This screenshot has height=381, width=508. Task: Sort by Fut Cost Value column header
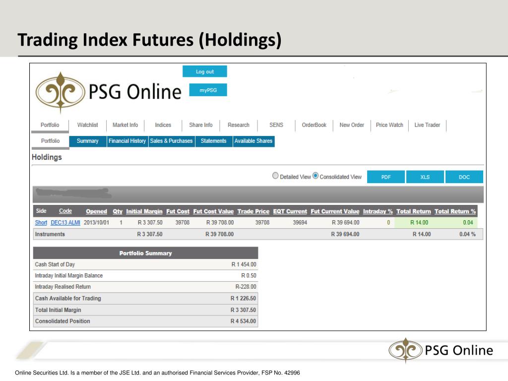(x=213, y=211)
